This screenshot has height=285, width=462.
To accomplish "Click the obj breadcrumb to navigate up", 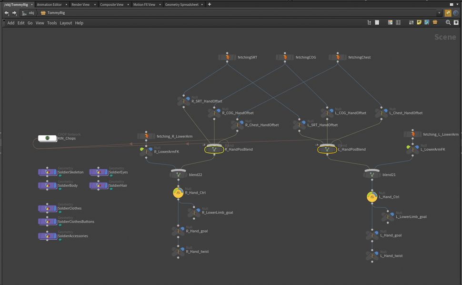I will point(31,13).
